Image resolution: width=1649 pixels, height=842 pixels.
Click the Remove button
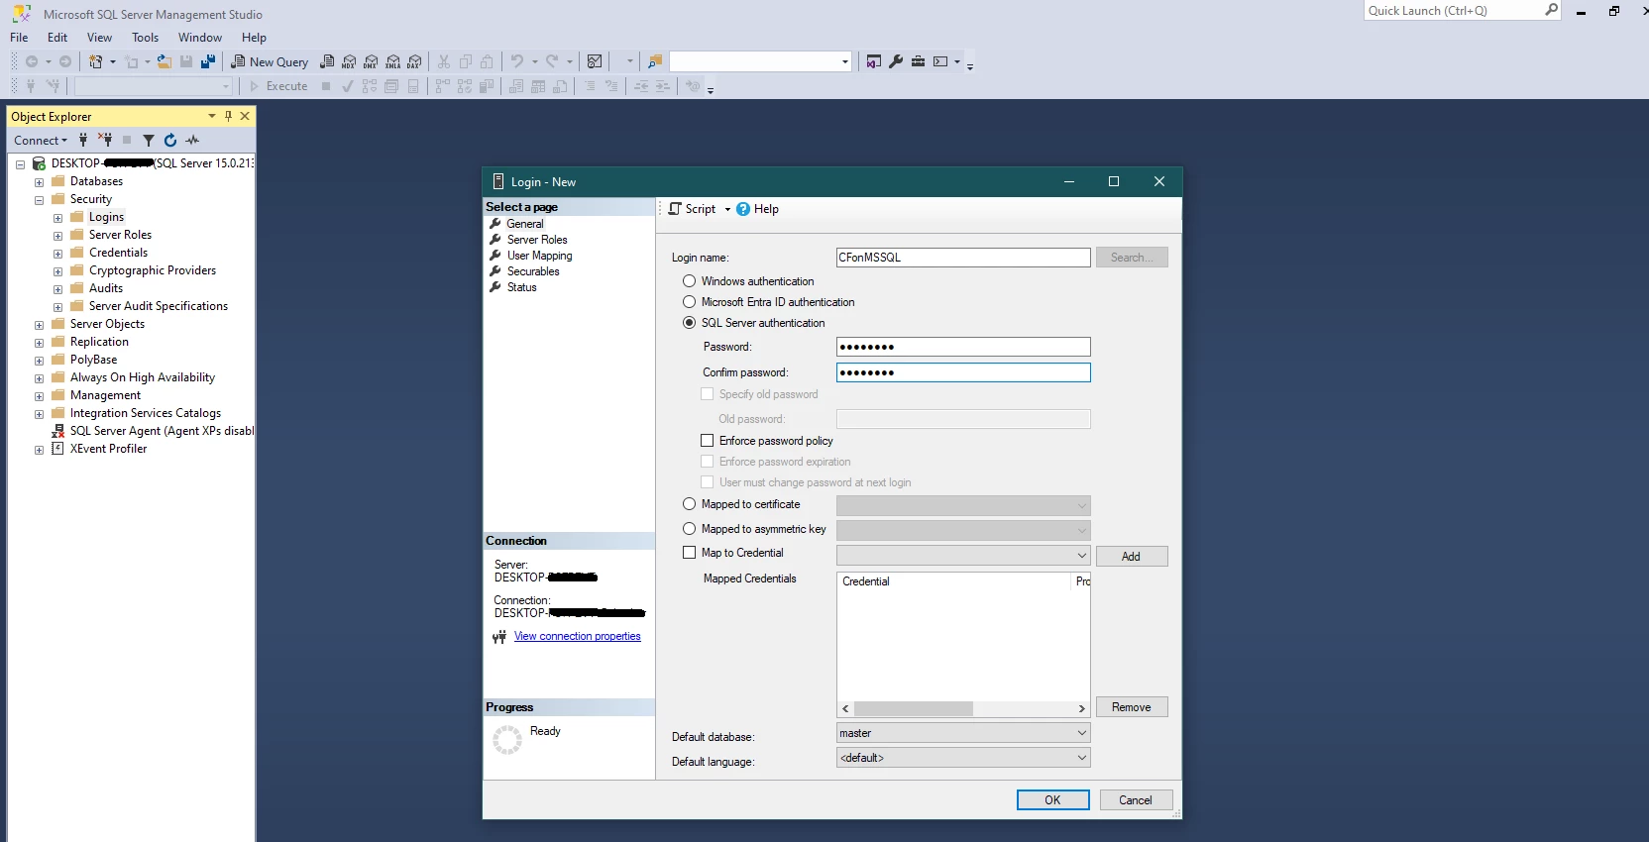[x=1132, y=707]
